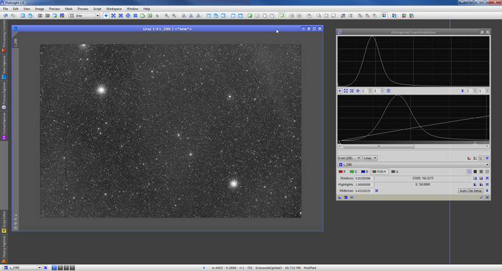Expand the 8-bit (256) resolution dropdown
Viewport: 502px width, 271px height.
349,158
